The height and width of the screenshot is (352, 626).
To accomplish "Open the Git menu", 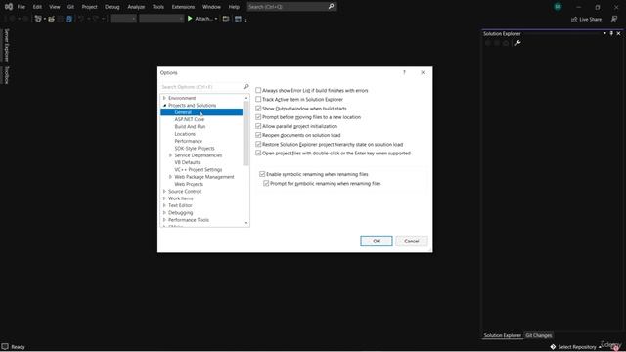I will pyautogui.click(x=70, y=7).
